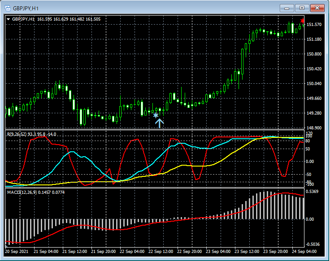The height and width of the screenshot is (261, 330).
Task: Click the GBPJPY,H1 title bar text
Action: pos(26,9)
